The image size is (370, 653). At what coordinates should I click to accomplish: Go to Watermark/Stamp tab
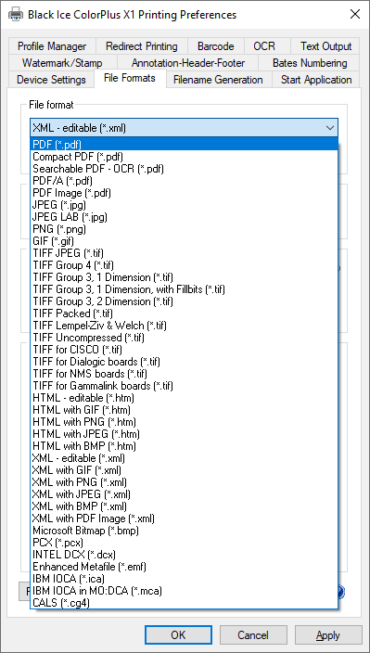coord(62,63)
